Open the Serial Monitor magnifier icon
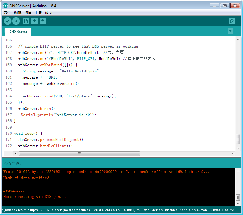This screenshot has height=215, width=243. point(232,21)
